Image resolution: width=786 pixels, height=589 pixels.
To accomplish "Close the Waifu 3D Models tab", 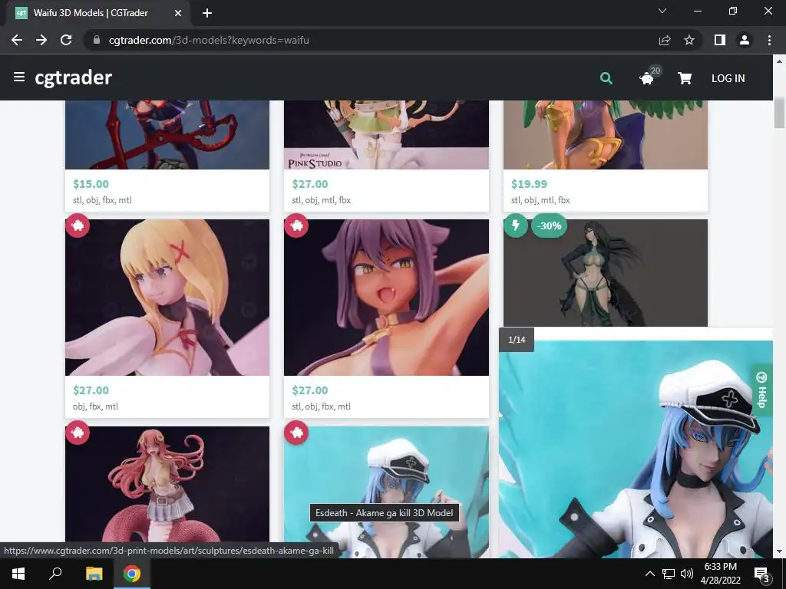I will click(178, 13).
